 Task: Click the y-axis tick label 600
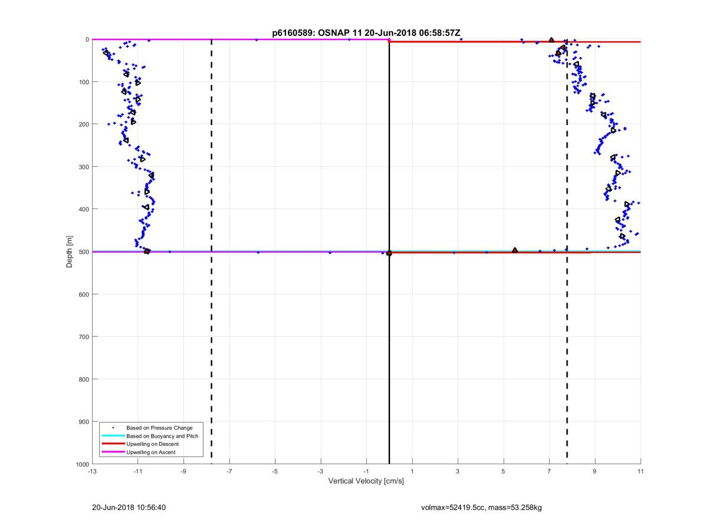pyautogui.click(x=84, y=294)
